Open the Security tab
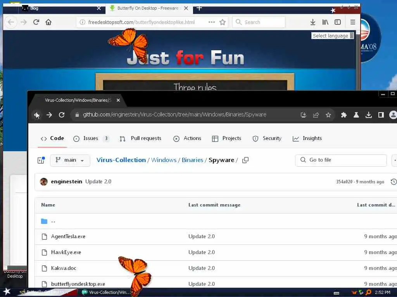The height and width of the screenshot is (297, 397). point(267,138)
